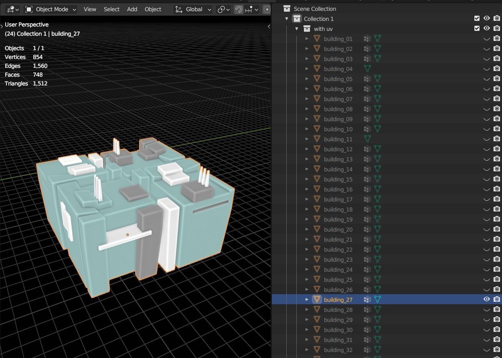Expand the building_01 tree item

(307, 39)
